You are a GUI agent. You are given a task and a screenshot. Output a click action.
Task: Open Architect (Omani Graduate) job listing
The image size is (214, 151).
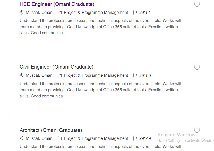[51, 130]
